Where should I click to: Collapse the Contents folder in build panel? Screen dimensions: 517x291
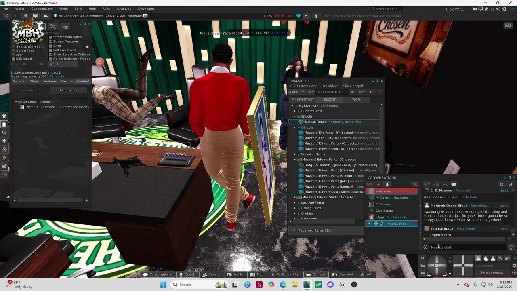tap(16, 101)
